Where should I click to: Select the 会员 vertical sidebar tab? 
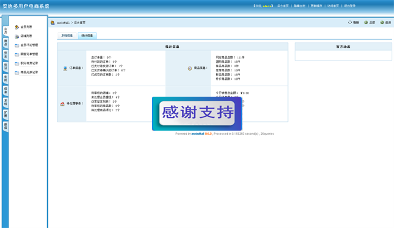pyautogui.click(x=5, y=31)
